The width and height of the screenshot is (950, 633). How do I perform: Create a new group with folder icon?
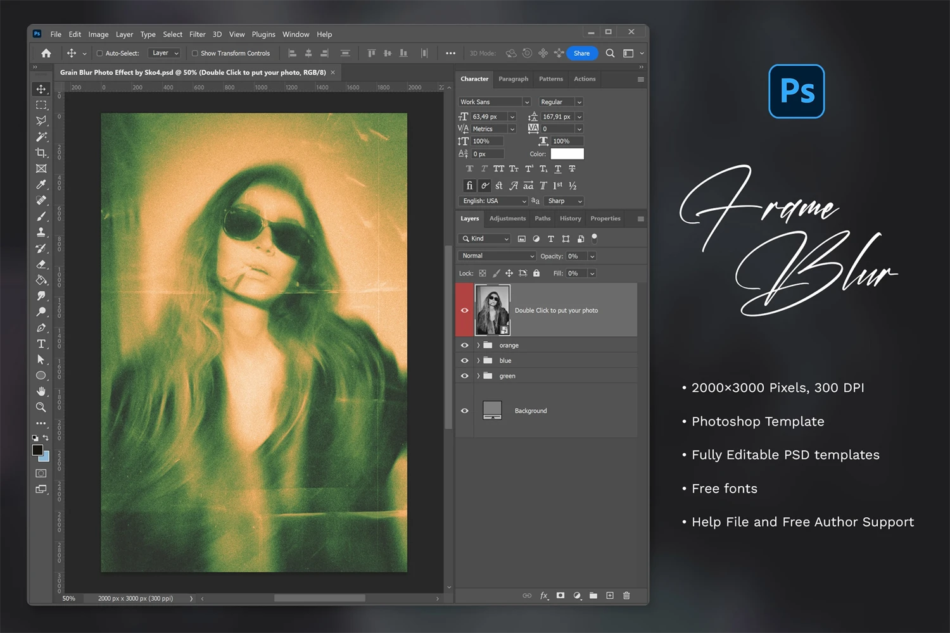593,596
